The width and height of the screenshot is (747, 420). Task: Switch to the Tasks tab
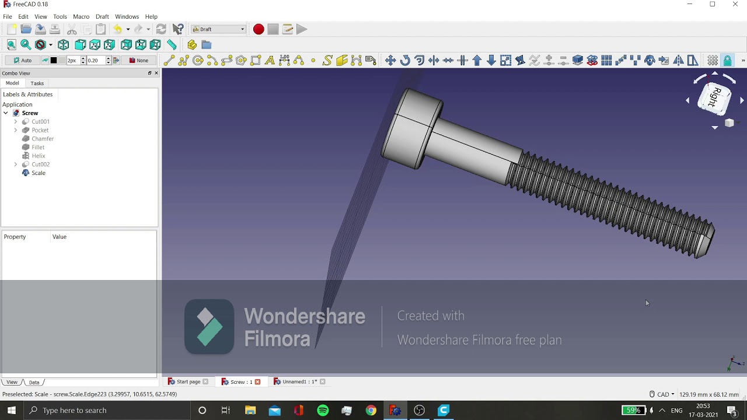37,83
